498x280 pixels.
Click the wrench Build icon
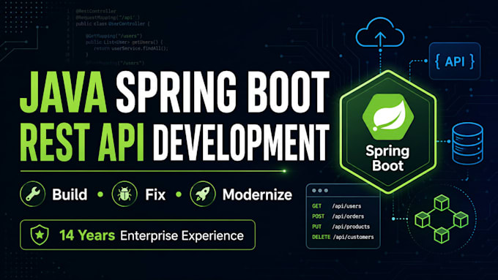click(x=33, y=194)
